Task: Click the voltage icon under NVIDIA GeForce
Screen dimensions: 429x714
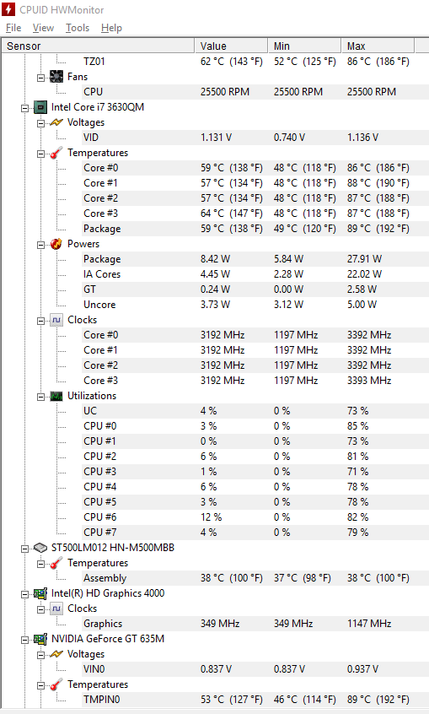Action: [x=56, y=654]
